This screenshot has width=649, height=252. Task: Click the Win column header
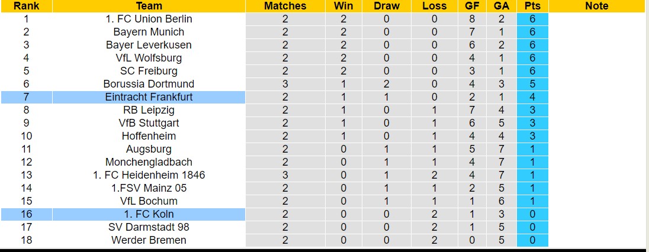343,6
